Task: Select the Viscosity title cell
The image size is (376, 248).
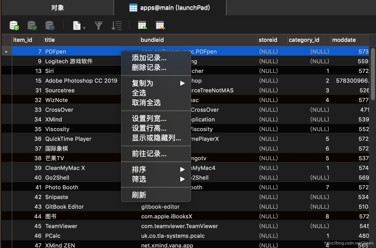Action: click(57, 129)
